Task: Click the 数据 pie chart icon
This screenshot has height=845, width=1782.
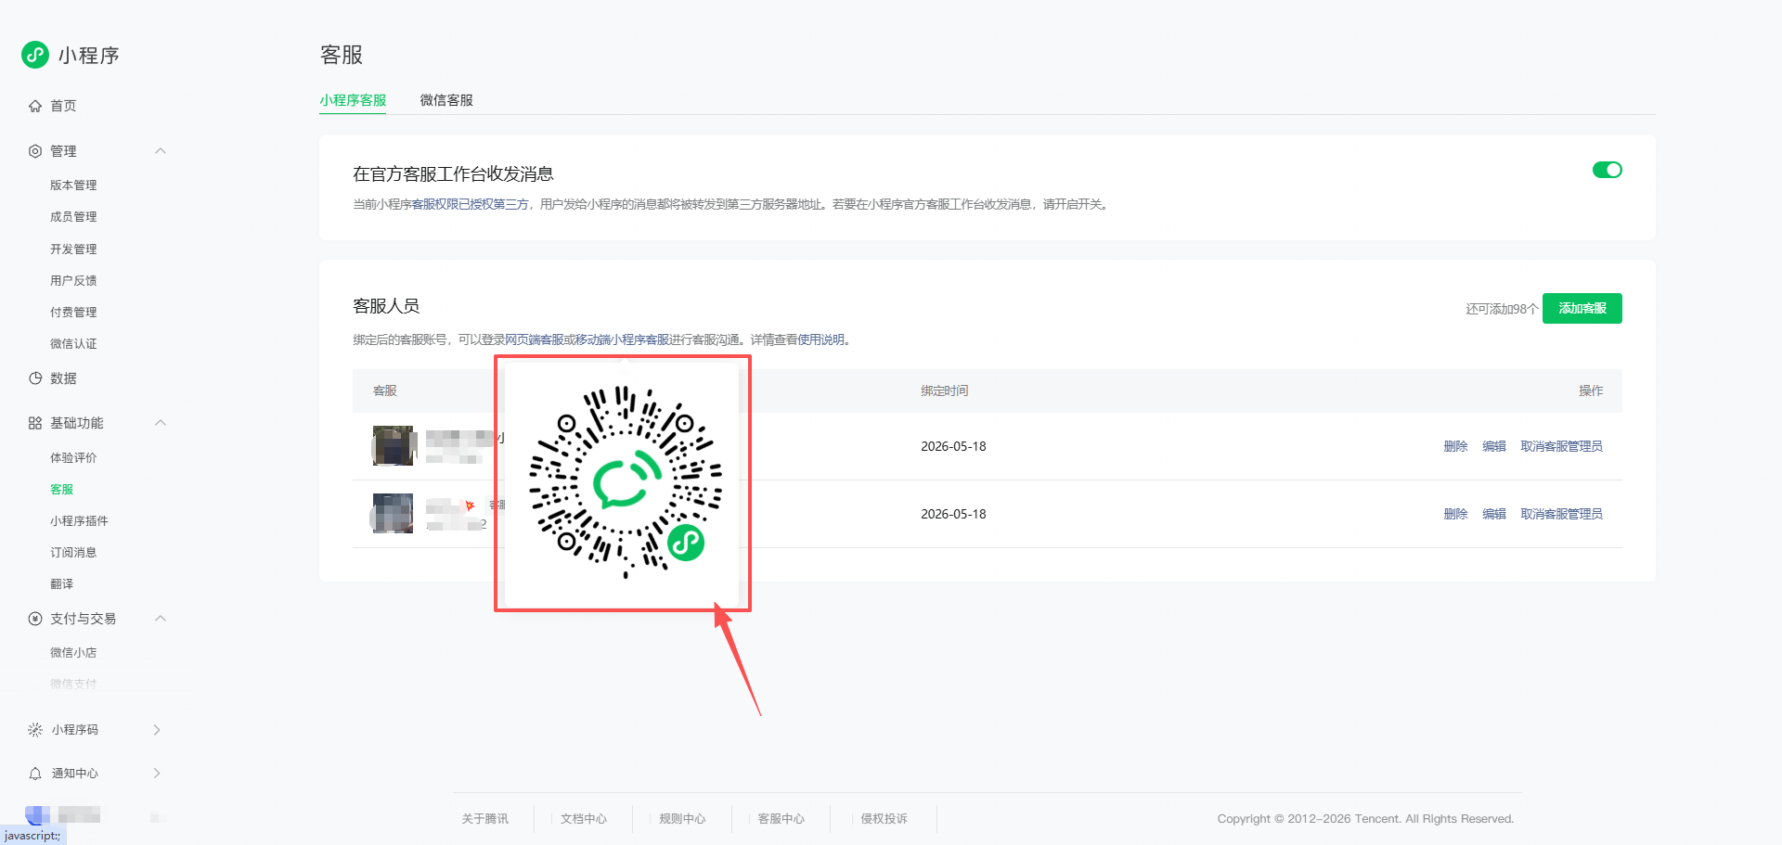Action: coord(35,378)
